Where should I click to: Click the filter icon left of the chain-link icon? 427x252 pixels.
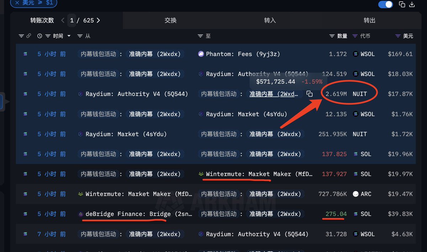(21, 36)
